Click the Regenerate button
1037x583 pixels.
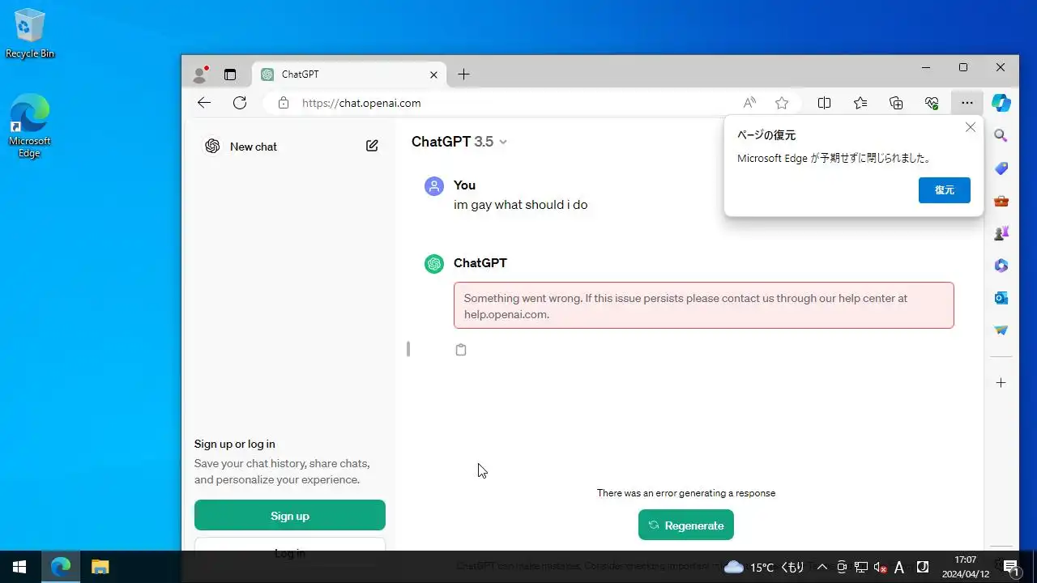686,525
